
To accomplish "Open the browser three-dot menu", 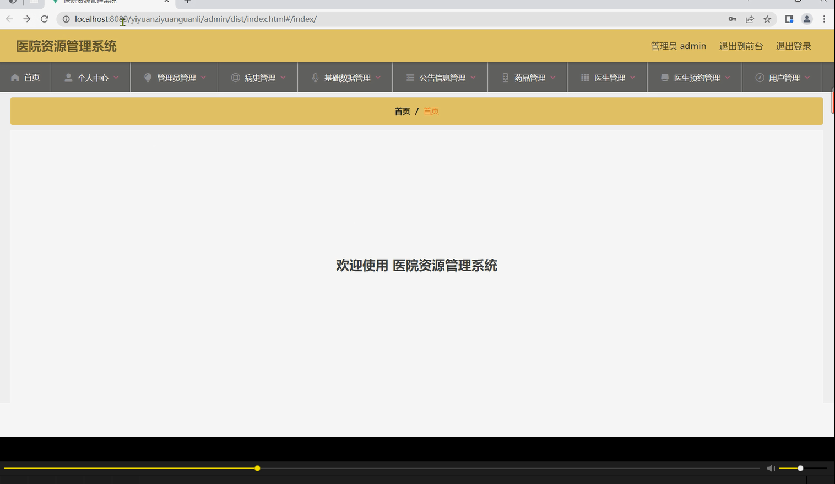I will pyautogui.click(x=824, y=19).
